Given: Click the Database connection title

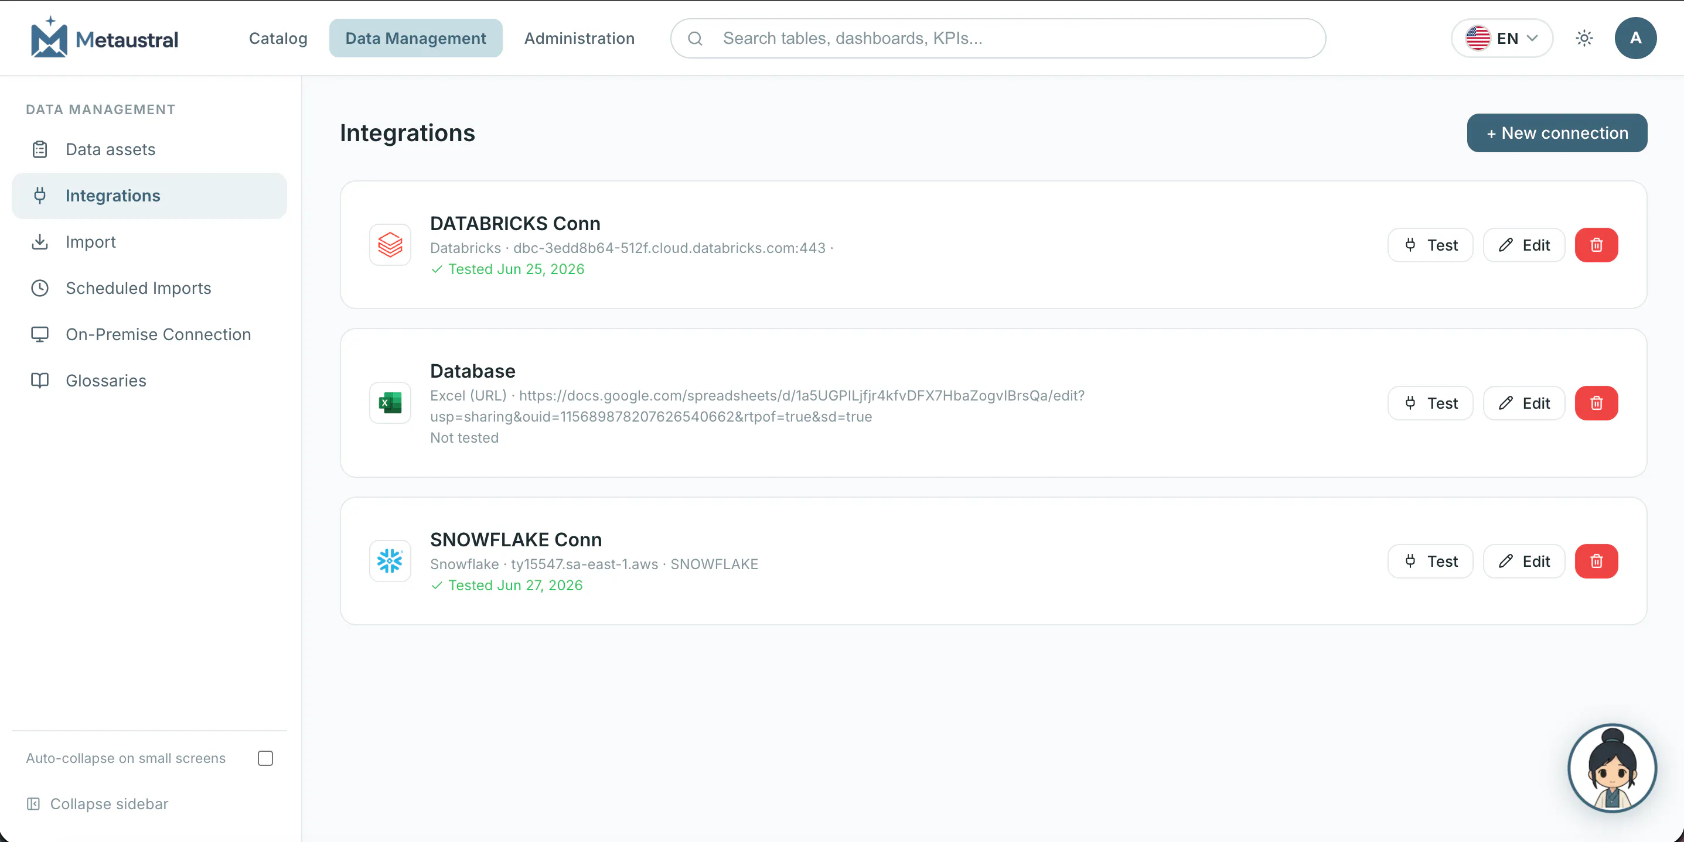Looking at the screenshot, I should tap(473, 371).
